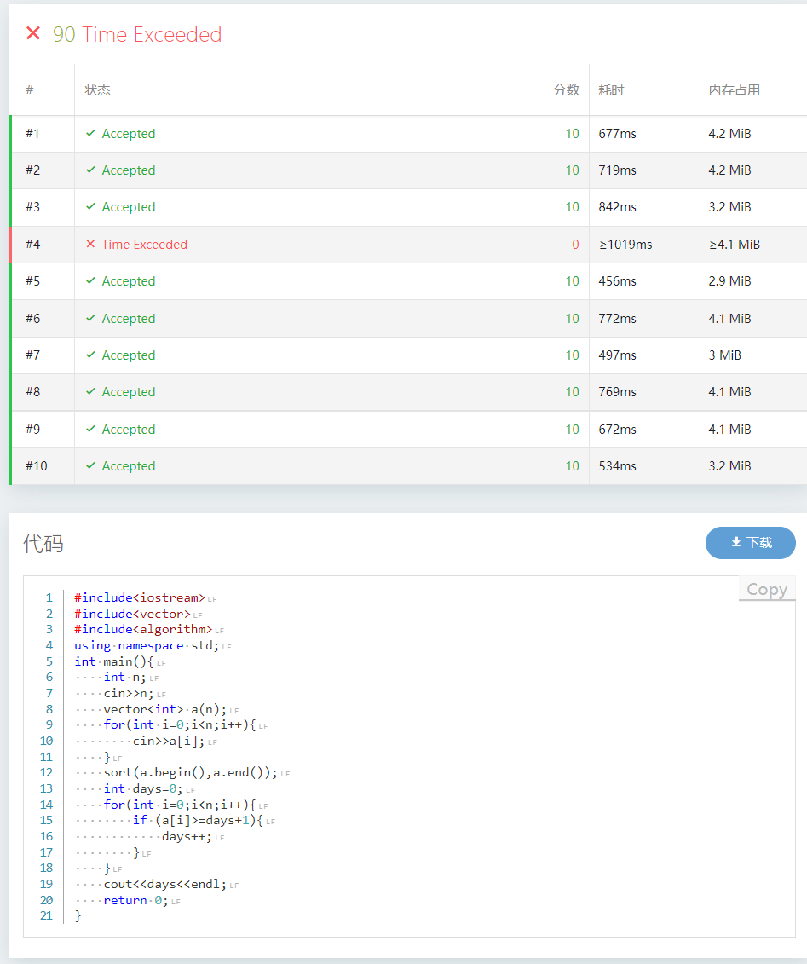The height and width of the screenshot is (964, 807).
Task: Expand test case #2 row details
Action: tap(409, 170)
